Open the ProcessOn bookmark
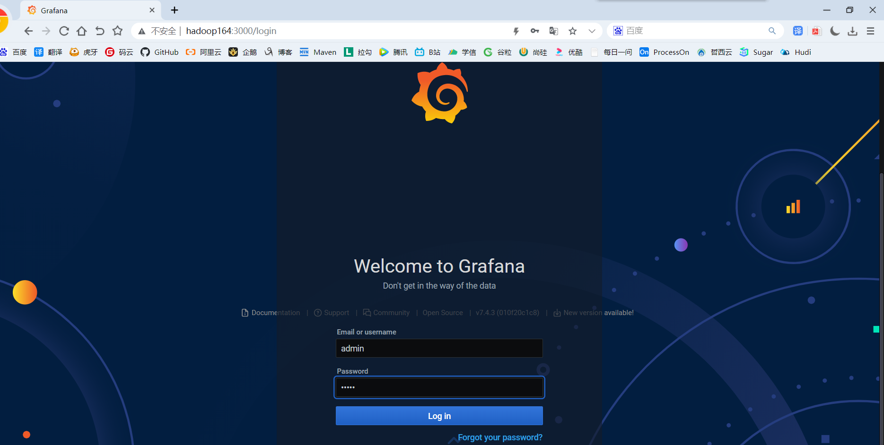Viewport: 884px width, 445px height. 664,52
